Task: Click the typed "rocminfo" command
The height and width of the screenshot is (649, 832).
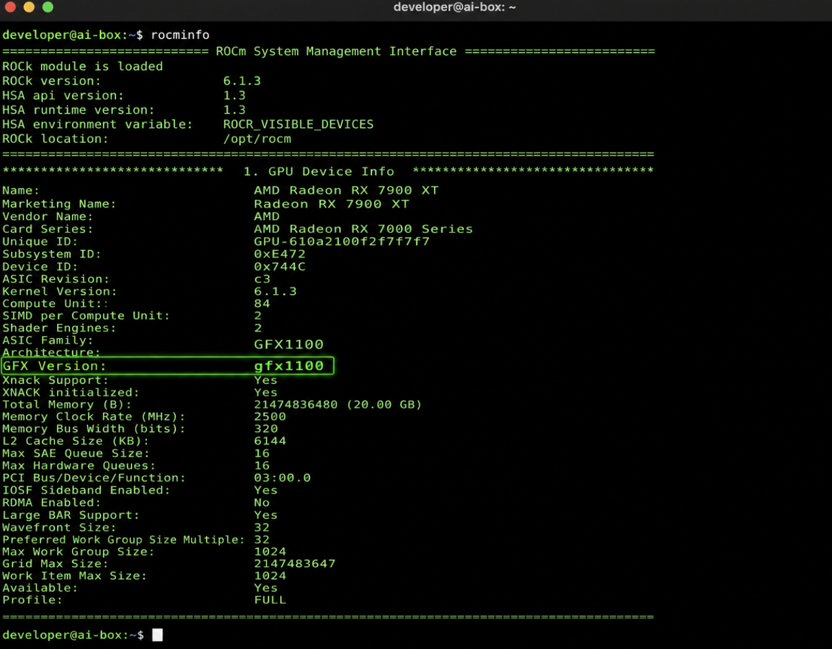Action: coord(180,35)
